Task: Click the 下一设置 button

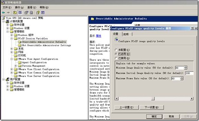Action: point(152,107)
